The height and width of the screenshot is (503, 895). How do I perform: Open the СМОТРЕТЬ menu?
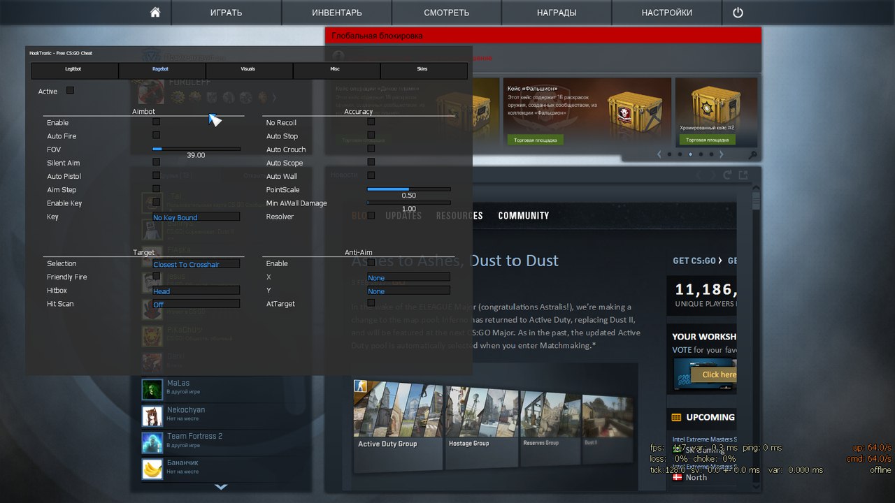point(447,13)
